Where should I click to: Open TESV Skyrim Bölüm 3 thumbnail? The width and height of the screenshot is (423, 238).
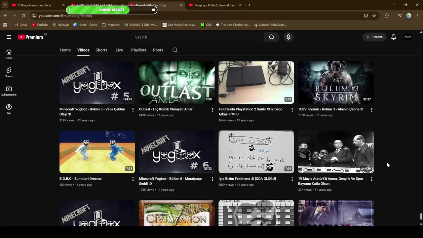click(336, 82)
